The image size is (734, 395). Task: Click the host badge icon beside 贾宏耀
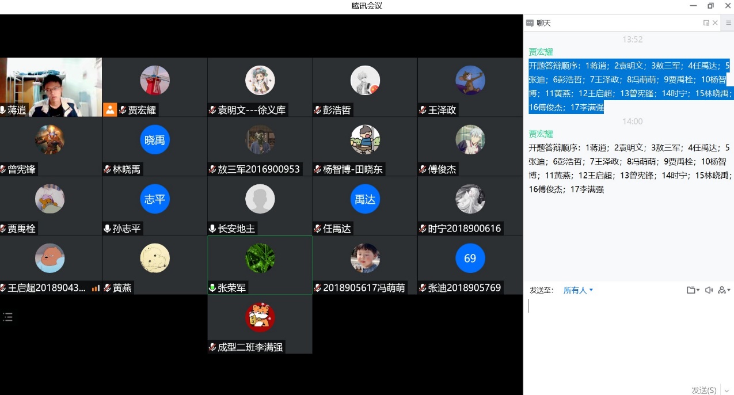click(110, 110)
